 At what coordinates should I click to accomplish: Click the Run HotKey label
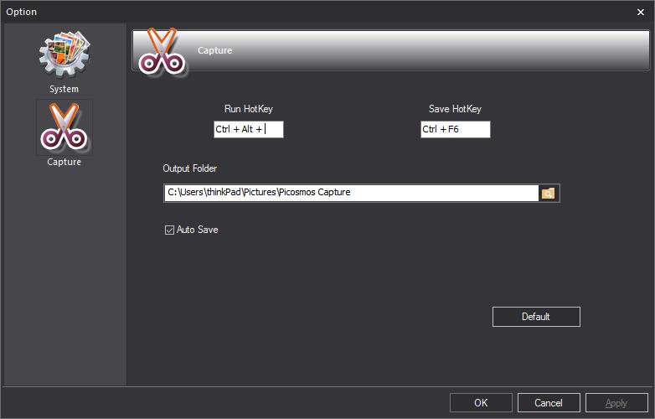(248, 109)
